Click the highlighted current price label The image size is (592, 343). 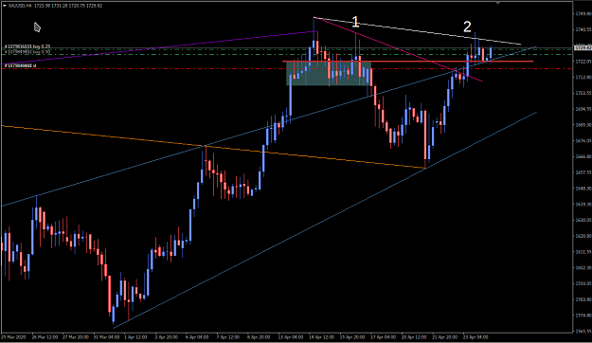tap(583, 48)
